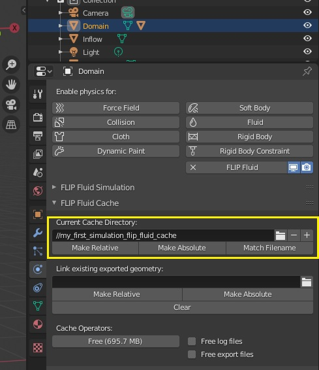Enable Cloth physics

pyautogui.click(x=116, y=137)
